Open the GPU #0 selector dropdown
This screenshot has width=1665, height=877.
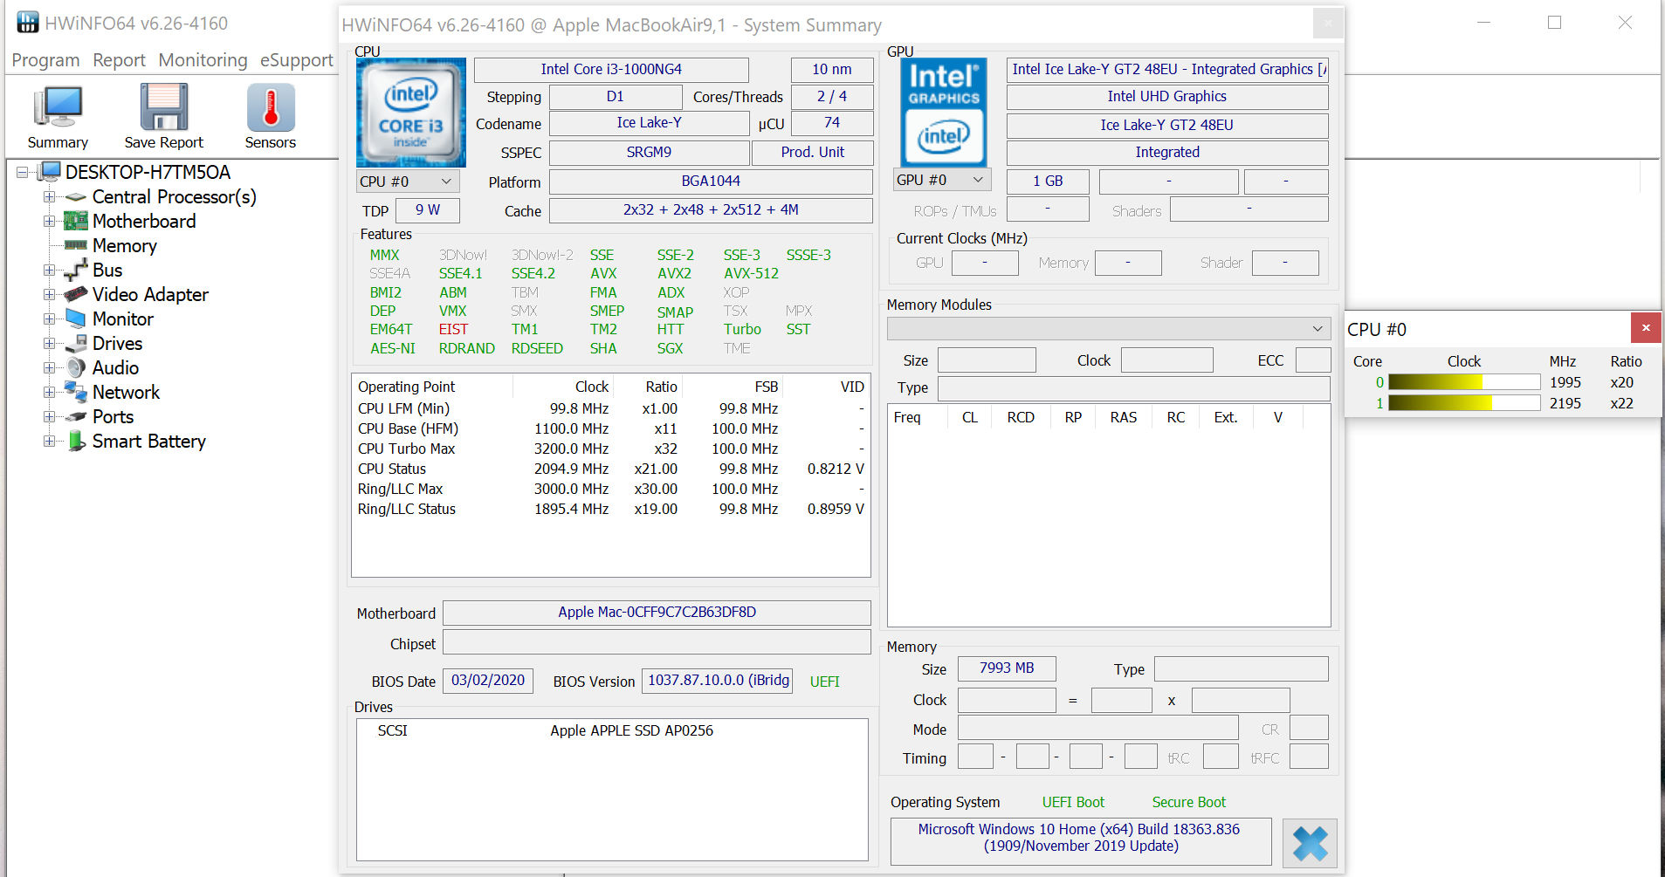pos(942,180)
